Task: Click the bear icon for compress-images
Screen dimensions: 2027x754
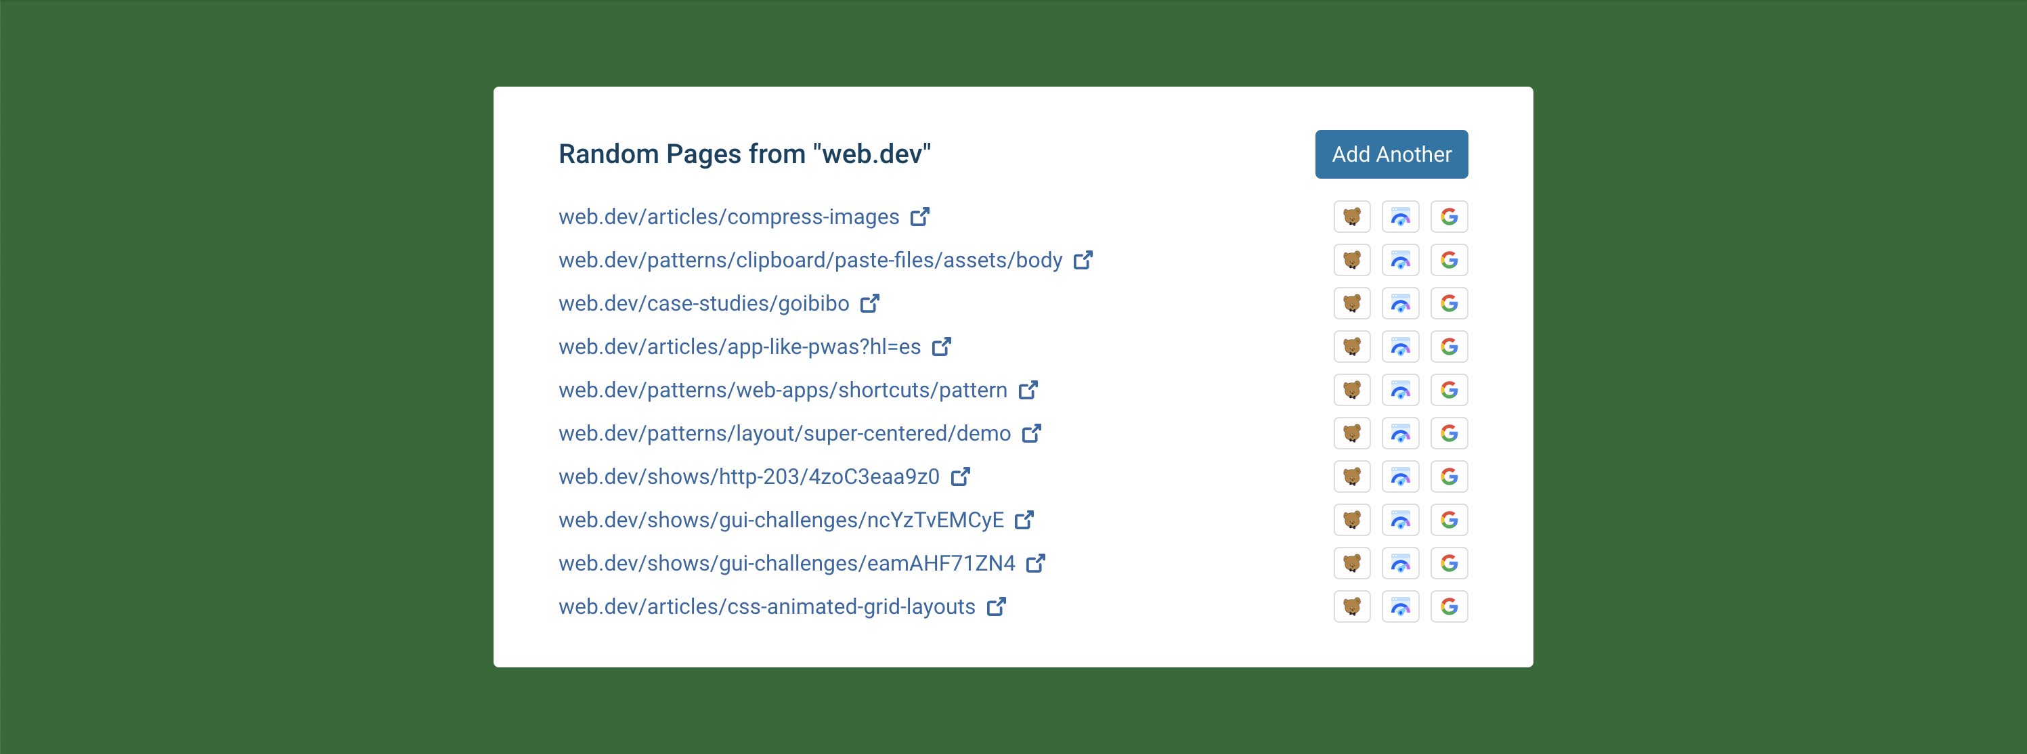Action: [x=1352, y=217]
